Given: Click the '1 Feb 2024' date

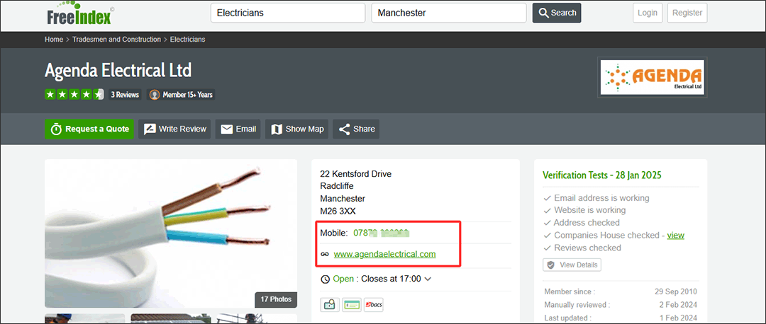Looking at the screenshot, I should [678, 318].
